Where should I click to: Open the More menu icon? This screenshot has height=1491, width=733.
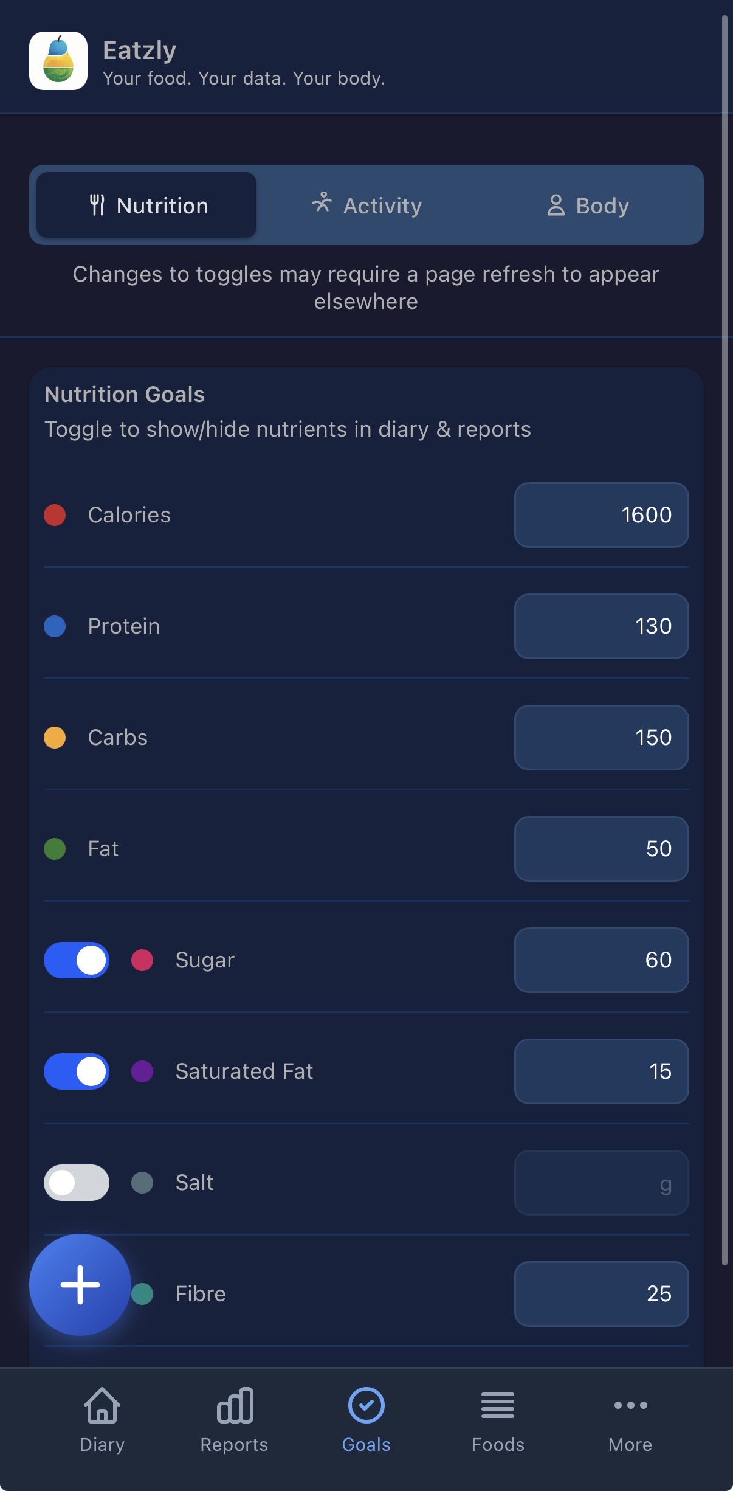pos(630,1405)
